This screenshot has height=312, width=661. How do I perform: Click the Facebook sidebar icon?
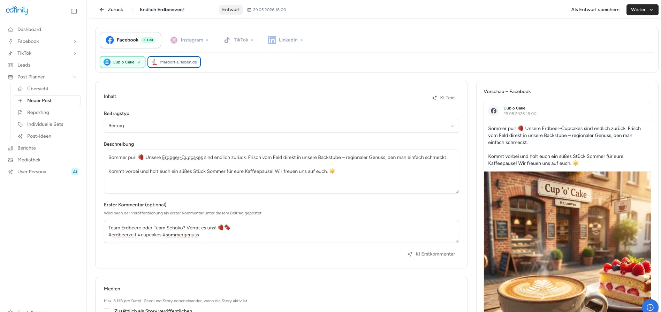pos(10,41)
